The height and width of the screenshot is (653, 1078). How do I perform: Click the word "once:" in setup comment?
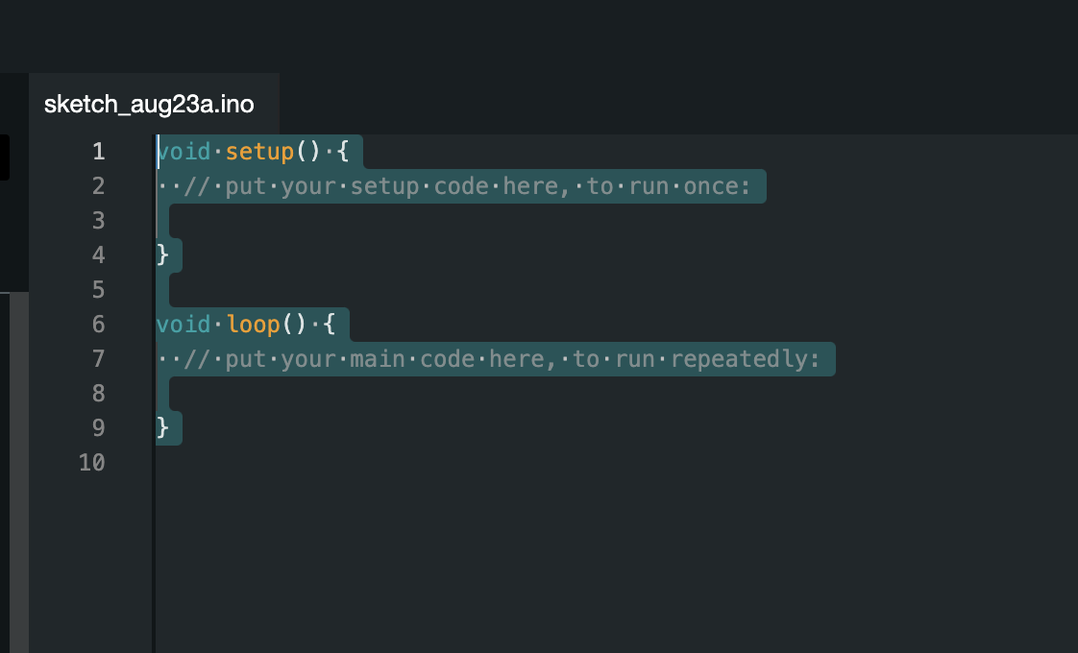717,186
